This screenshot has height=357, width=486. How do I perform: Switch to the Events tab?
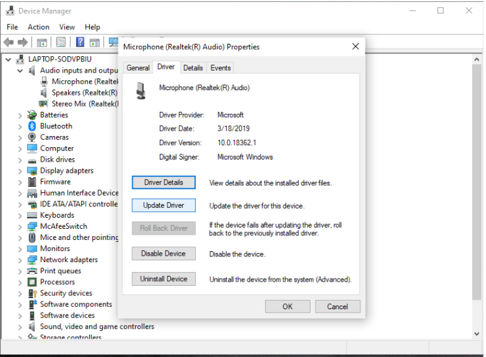220,68
